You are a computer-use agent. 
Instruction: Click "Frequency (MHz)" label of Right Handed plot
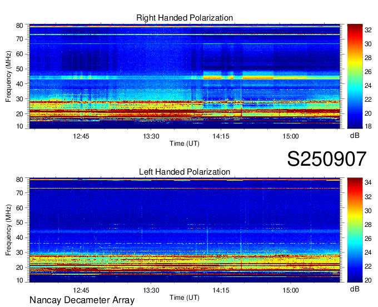[8, 76]
